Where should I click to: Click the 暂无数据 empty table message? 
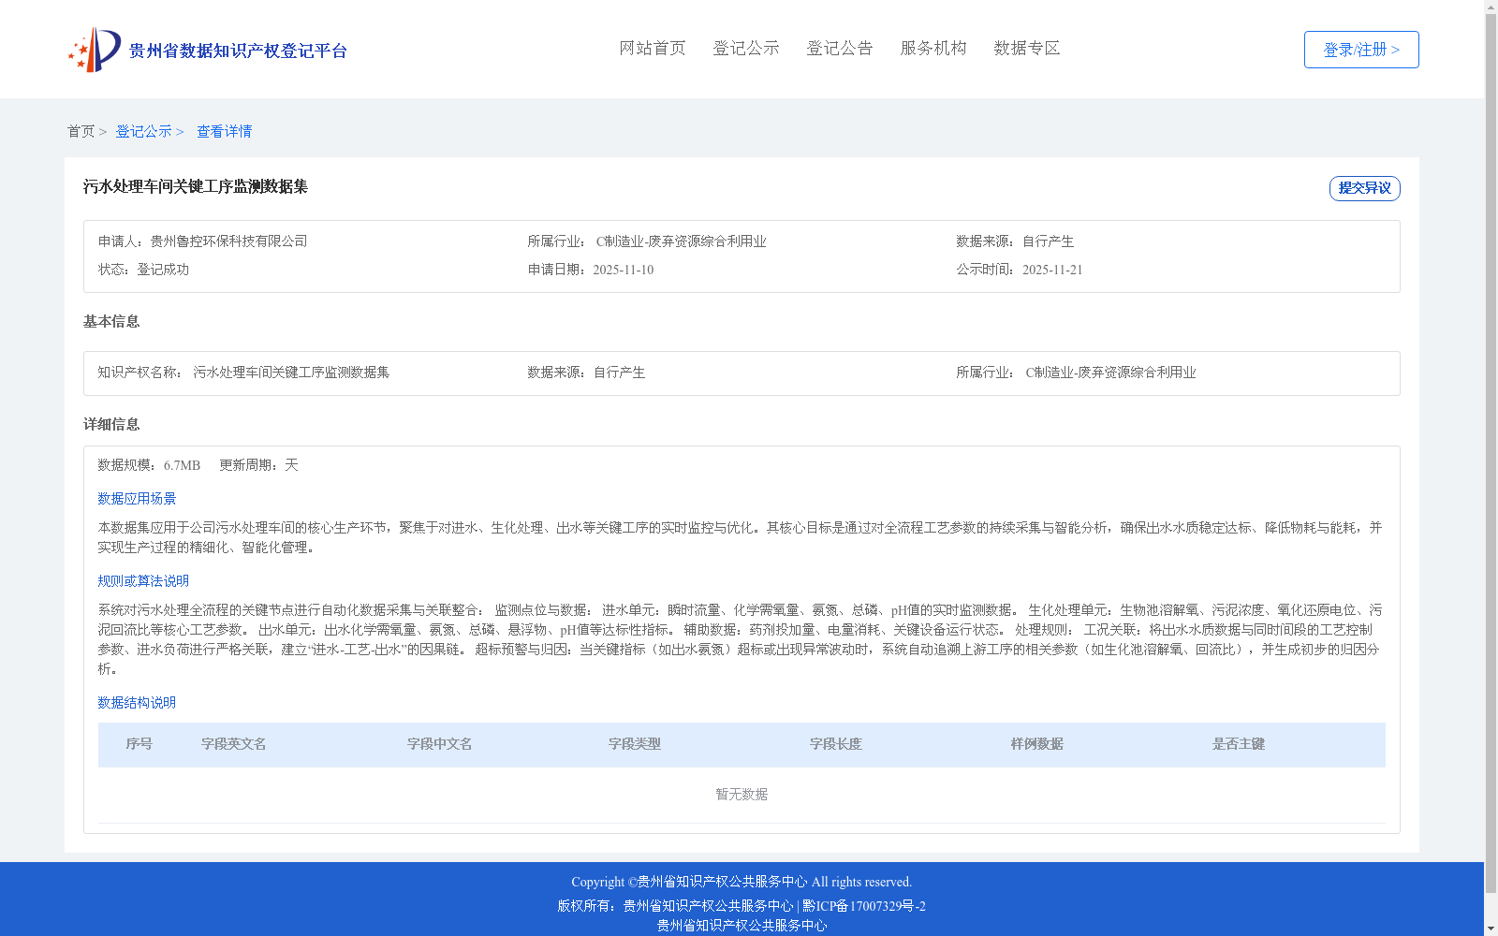pos(742,795)
